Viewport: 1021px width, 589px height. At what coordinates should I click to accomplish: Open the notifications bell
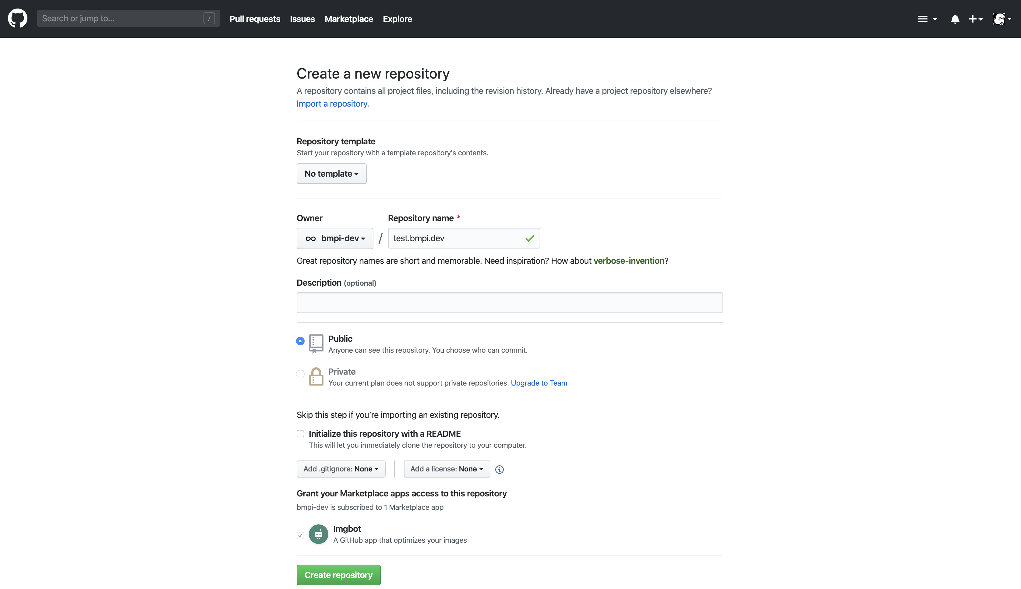[x=955, y=19]
